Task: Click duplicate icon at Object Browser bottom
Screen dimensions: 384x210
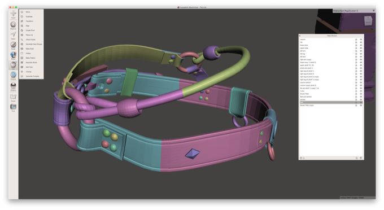Action: pos(356,158)
